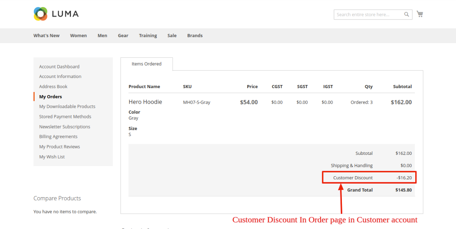Click the search magnifier icon

[x=406, y=15]
